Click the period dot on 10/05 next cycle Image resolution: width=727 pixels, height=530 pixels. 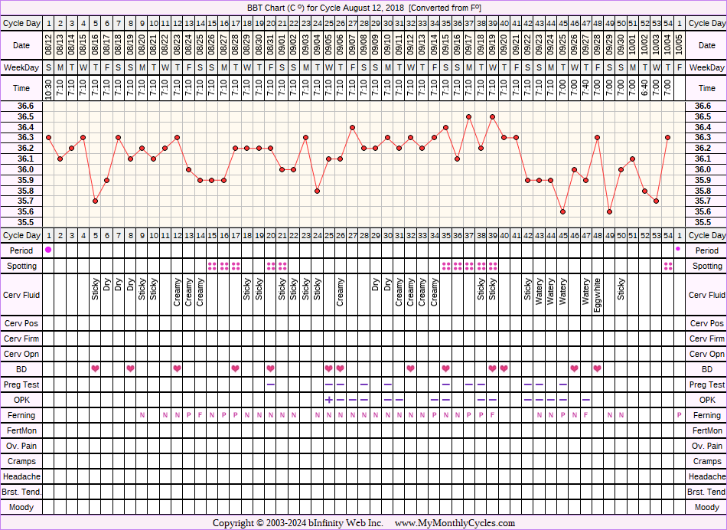pos(678,250)
